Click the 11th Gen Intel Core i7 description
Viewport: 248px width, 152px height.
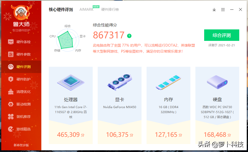point(71,112)
